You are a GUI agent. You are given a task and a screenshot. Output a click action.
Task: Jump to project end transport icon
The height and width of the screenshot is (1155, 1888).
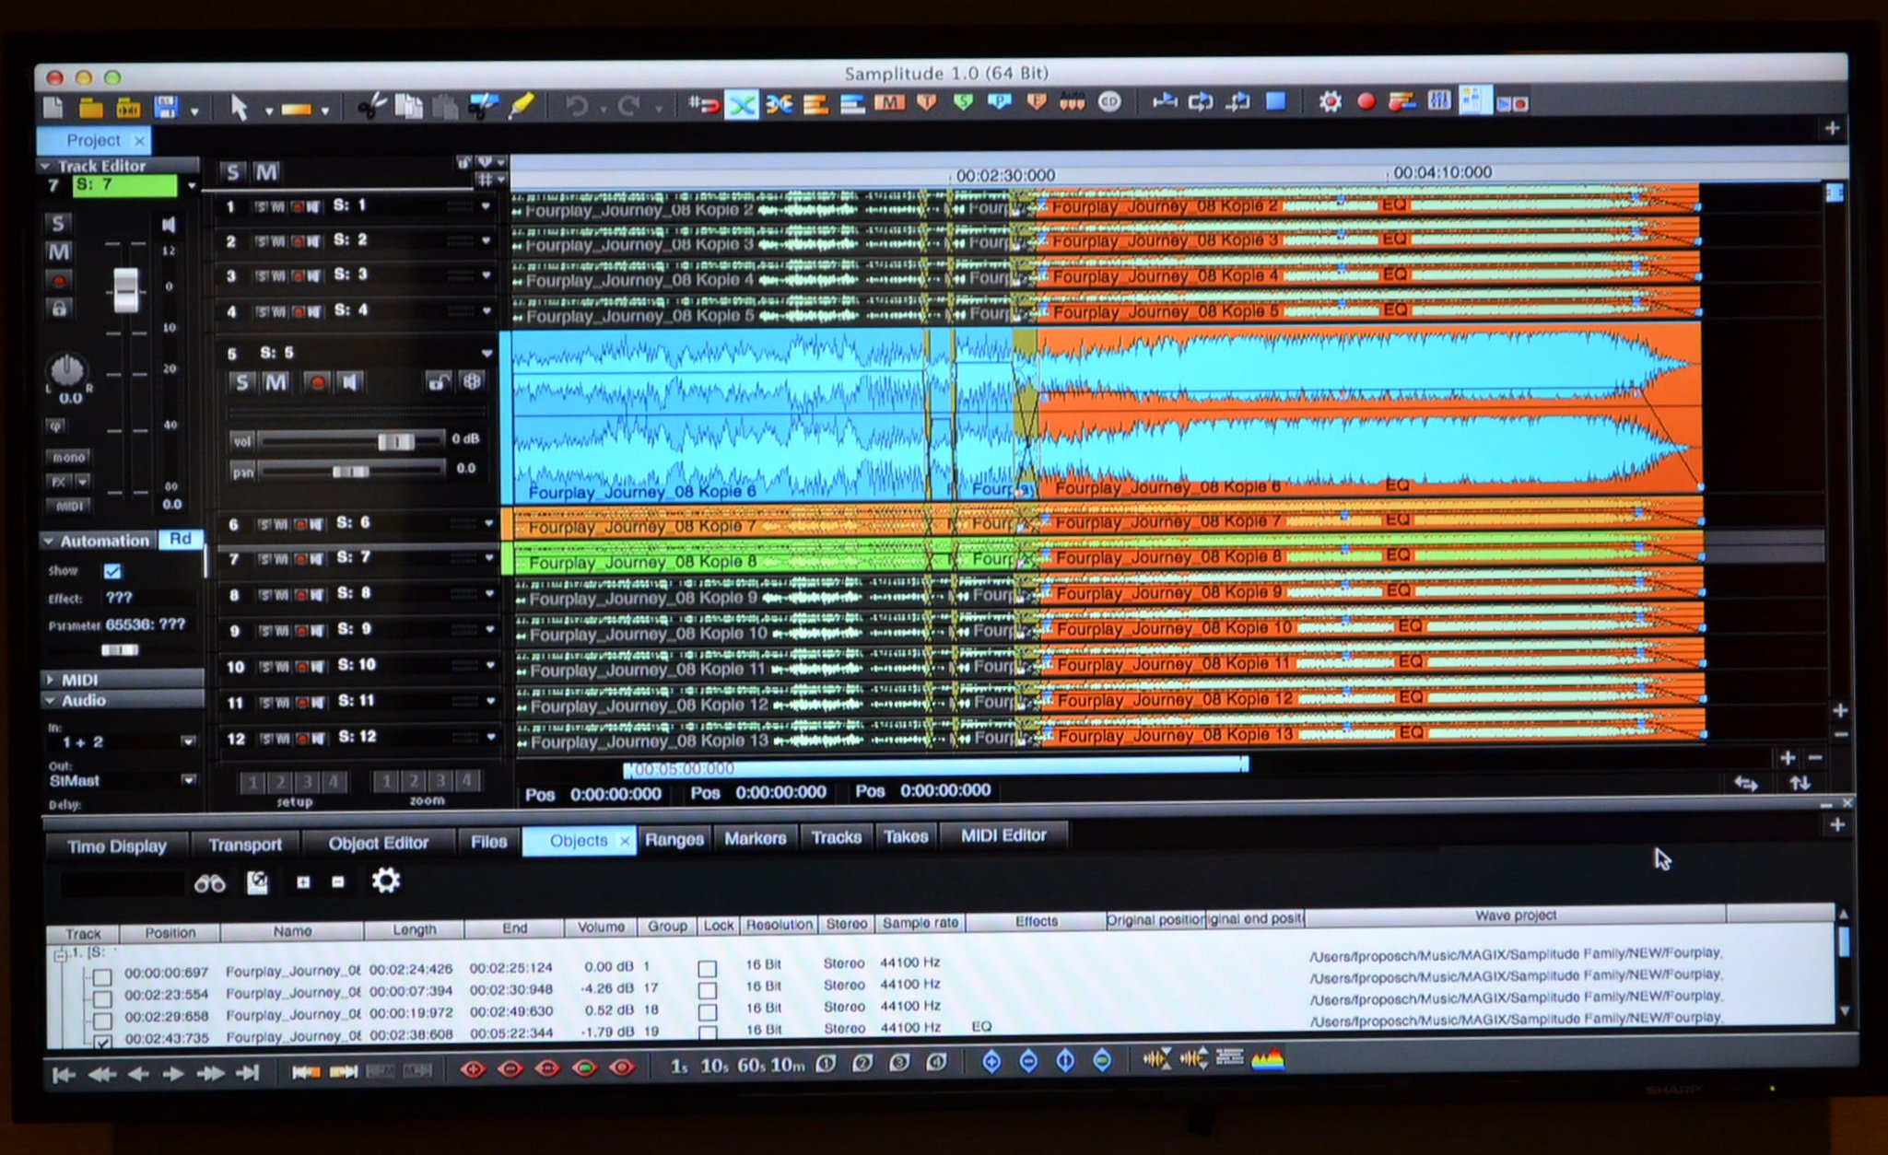248,1073
